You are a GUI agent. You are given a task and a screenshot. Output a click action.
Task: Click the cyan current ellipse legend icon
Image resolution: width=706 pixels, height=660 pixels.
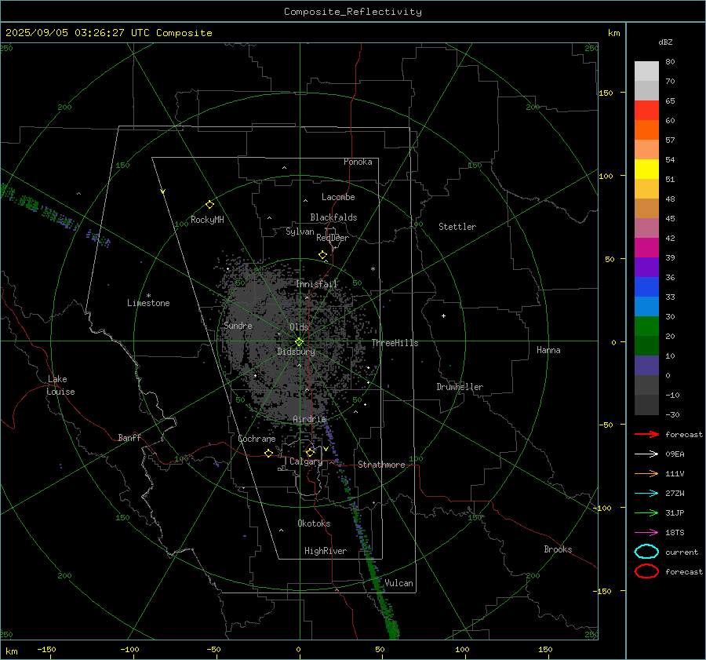(646, 552)
